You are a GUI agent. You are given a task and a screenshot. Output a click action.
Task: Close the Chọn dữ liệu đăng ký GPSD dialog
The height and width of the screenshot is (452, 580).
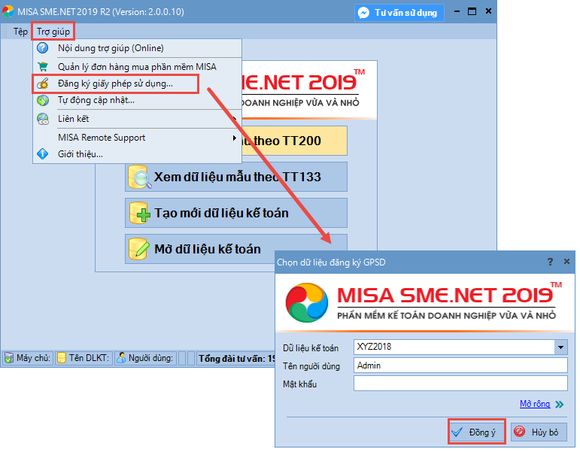click(566, 262)
